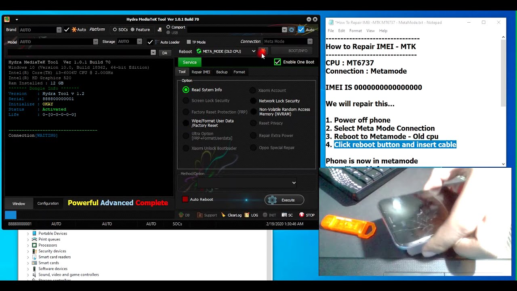Viewport: 517px width, 291px height.
Task: Enable the TP Mode checkbox
Action: 189,42
